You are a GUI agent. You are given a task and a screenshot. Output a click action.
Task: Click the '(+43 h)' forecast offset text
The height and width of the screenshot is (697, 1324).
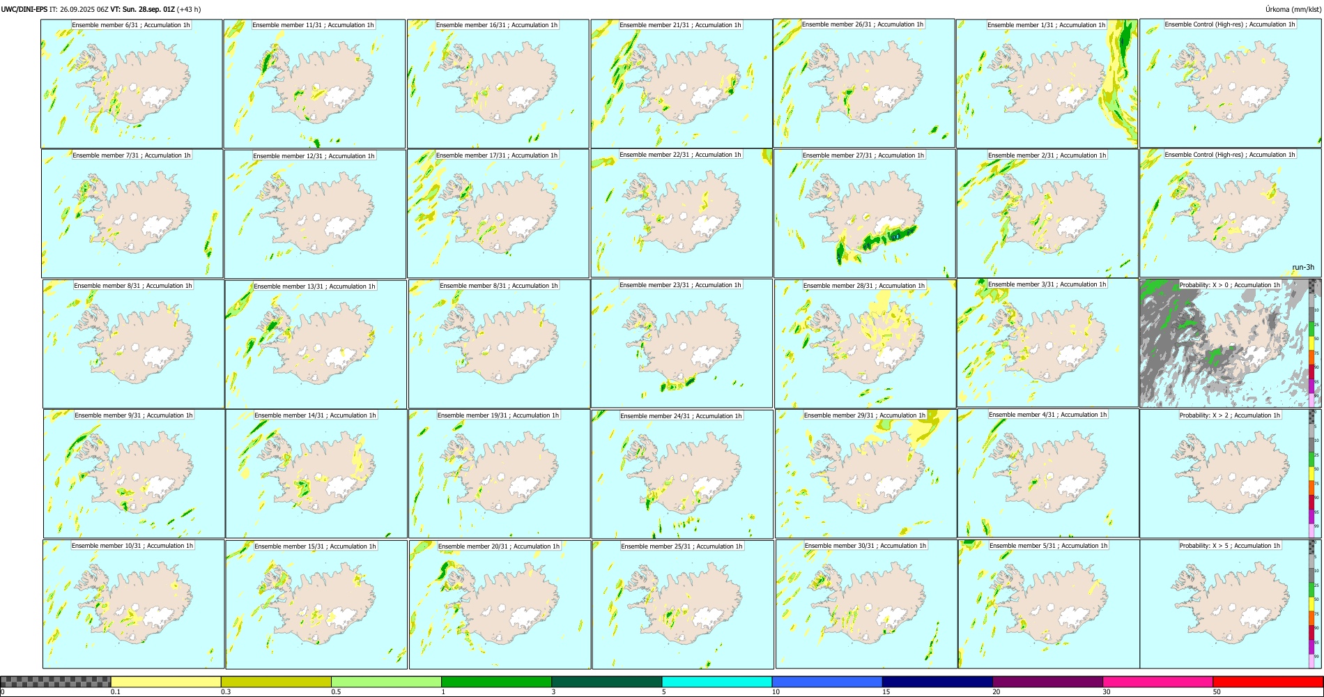pos(189,9)
